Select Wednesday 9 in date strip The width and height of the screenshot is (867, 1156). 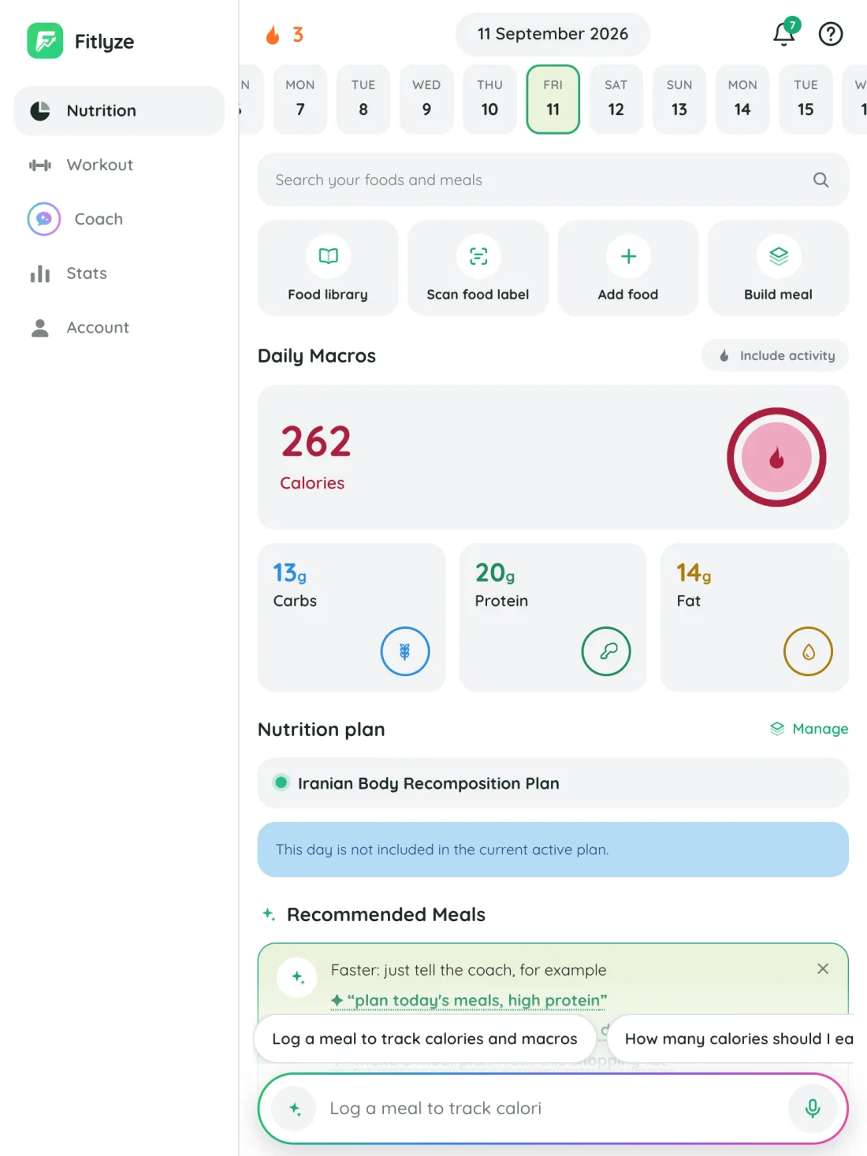[426, 99]
